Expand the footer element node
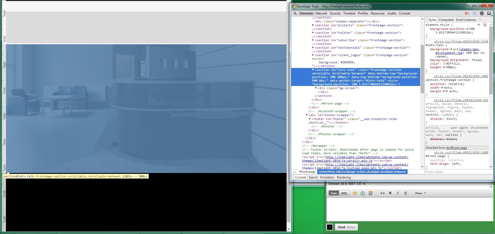 coord(310,119)
